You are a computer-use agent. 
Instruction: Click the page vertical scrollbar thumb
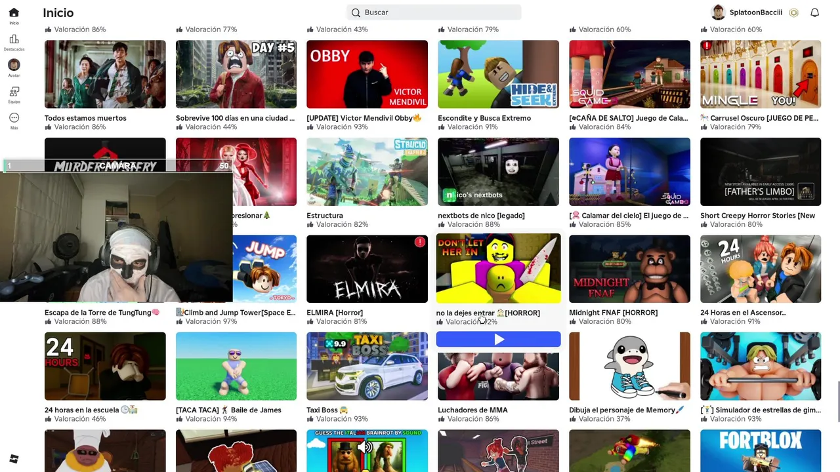pyautogui.click(x=837, y=401)
